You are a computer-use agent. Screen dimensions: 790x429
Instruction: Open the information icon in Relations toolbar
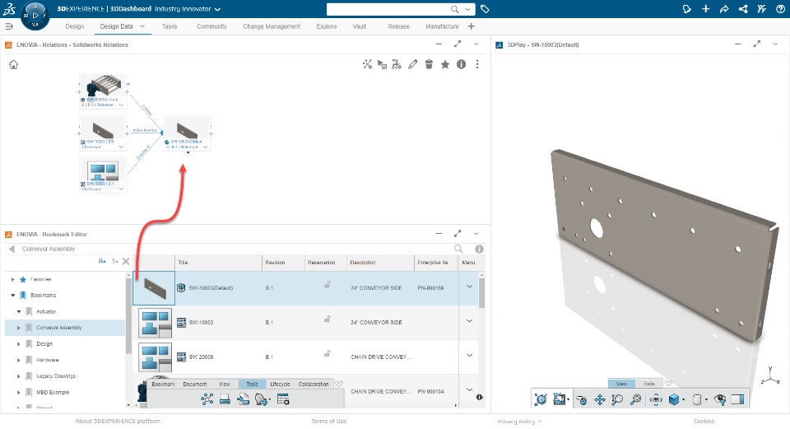[x=461, y=64]
